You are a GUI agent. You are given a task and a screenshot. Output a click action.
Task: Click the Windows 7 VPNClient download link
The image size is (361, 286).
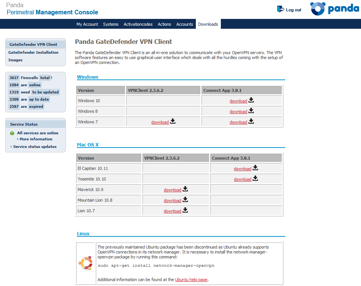[x=160, y=122]
